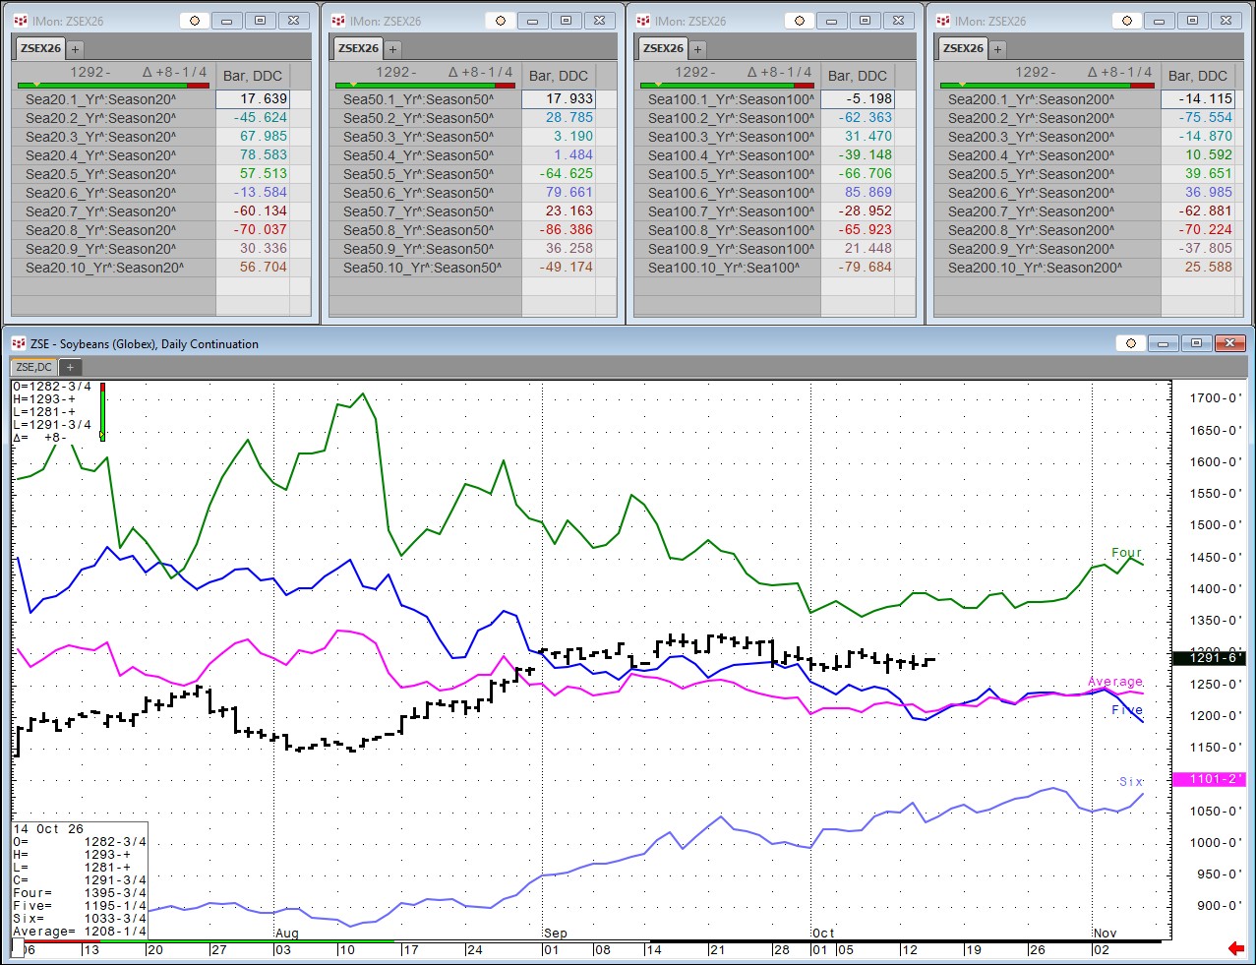Click the black 1291-6 price label on chart axis
Screen dimensions: 1256x965
click(x=1210, y=658)
